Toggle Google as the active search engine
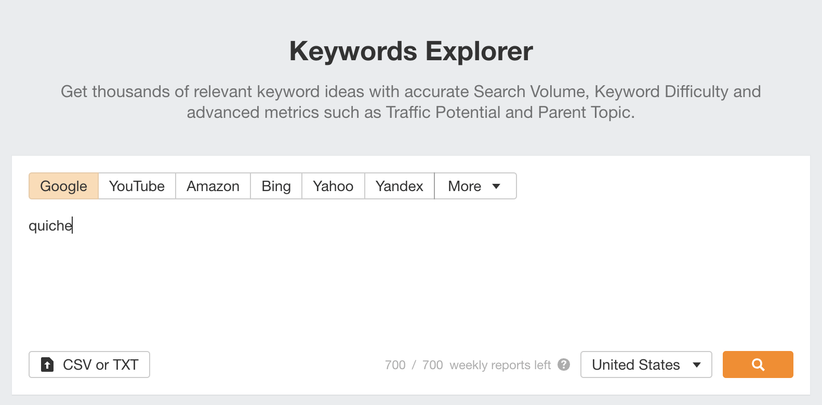 pyautogui.click(x=63, y=186)
